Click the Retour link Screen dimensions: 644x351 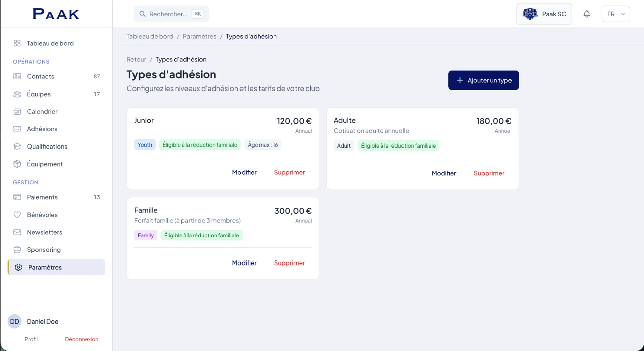(x=136, y=59)
